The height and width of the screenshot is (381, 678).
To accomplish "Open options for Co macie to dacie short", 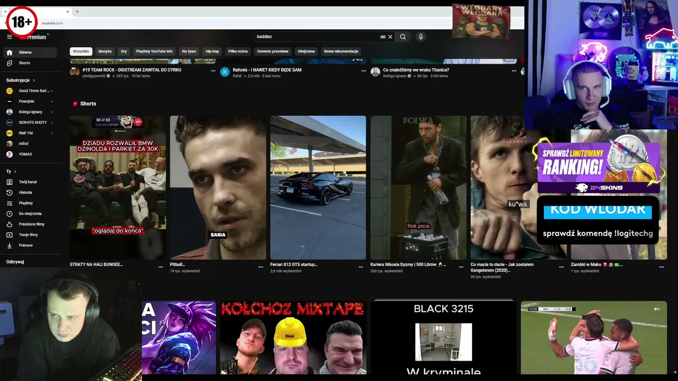I will pos(561,267).
